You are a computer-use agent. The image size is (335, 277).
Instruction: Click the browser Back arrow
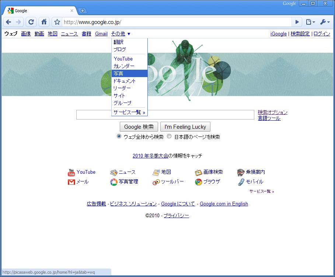tap(8, 22)
